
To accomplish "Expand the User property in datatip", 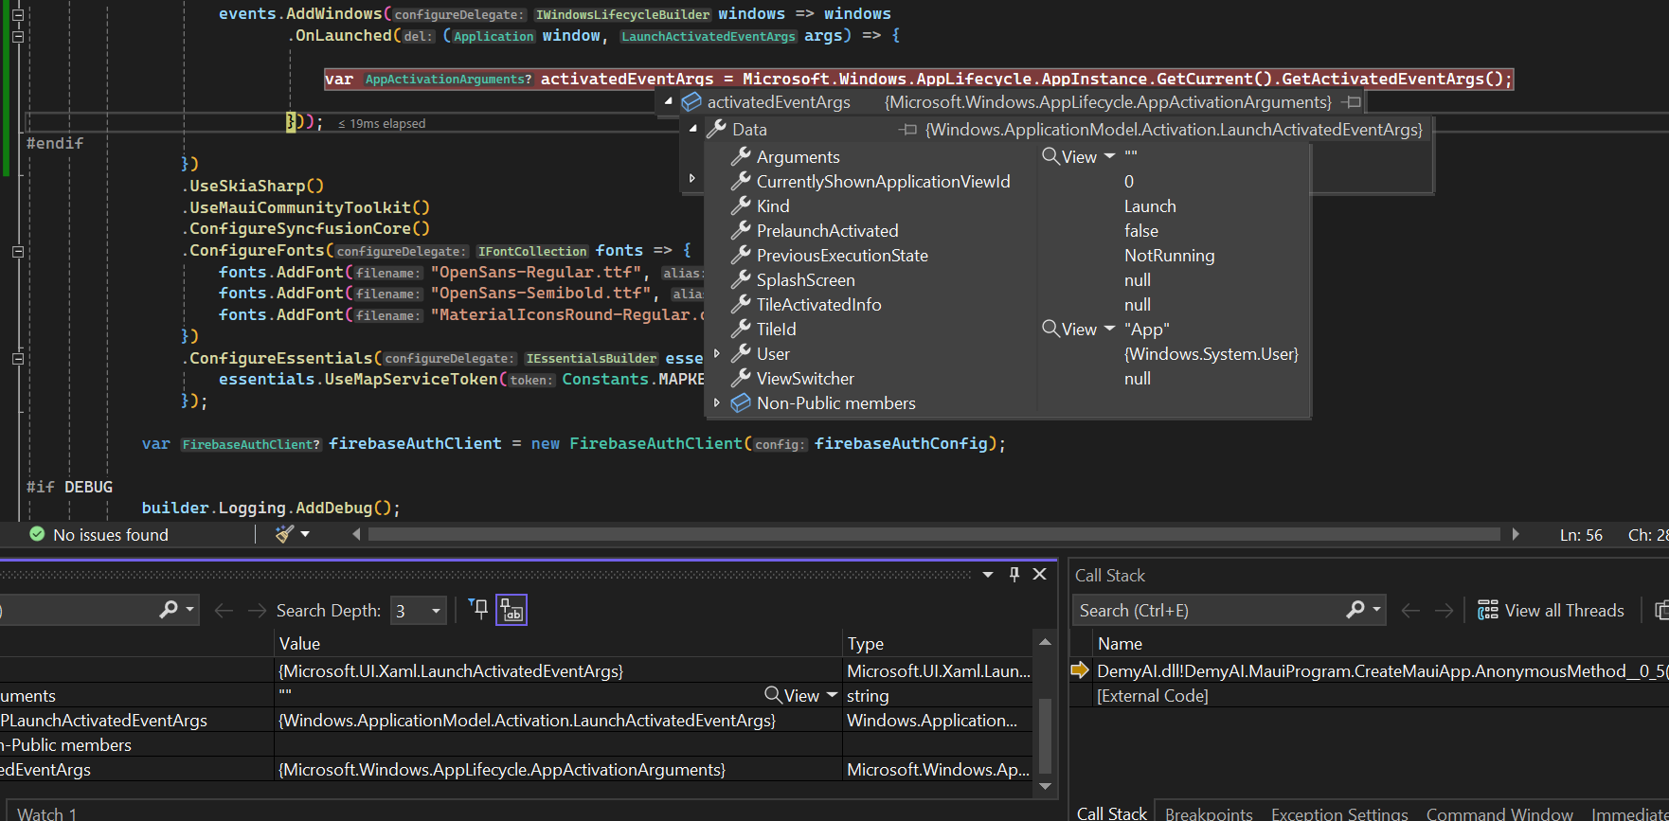I will [717, 353].
